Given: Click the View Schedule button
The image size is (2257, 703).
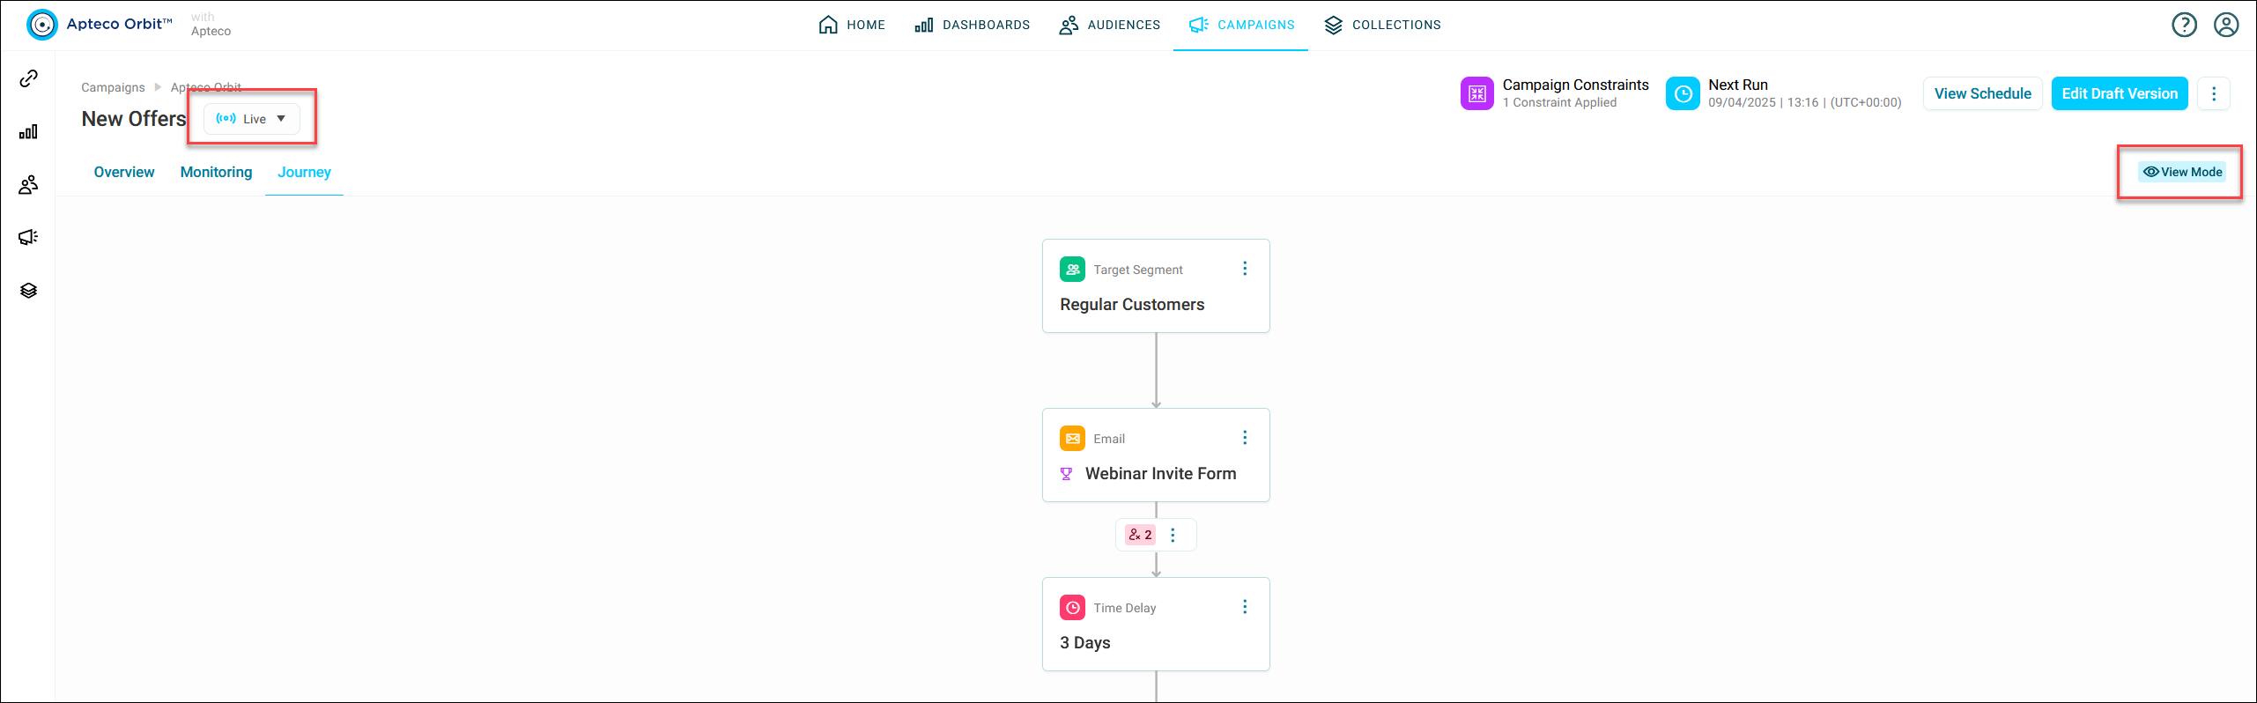Looking at the screenshot, I should coord(1982,93).
